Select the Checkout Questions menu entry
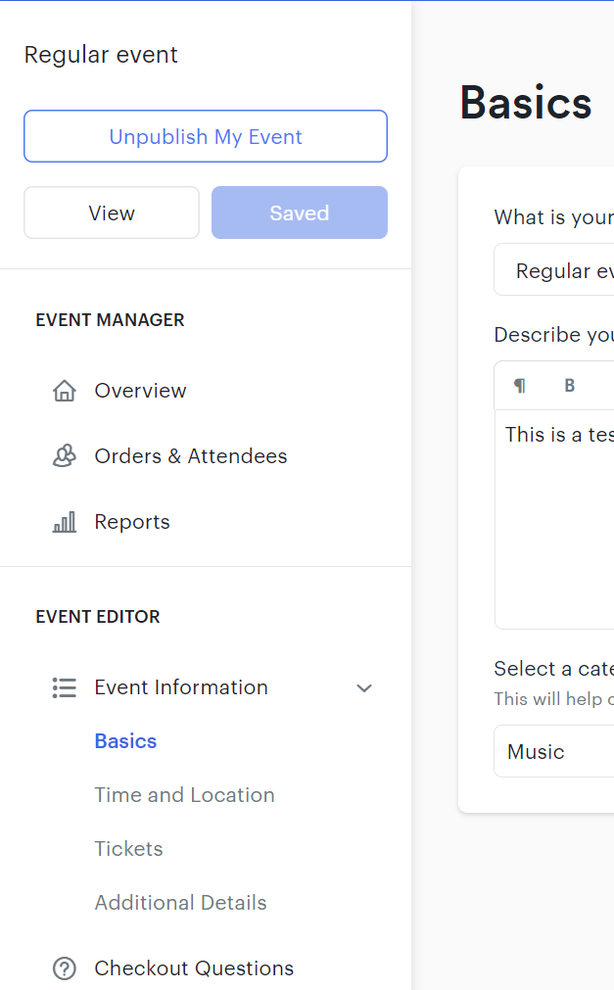The height and width of the screenshot is (990, 614). tap(193, 967)
